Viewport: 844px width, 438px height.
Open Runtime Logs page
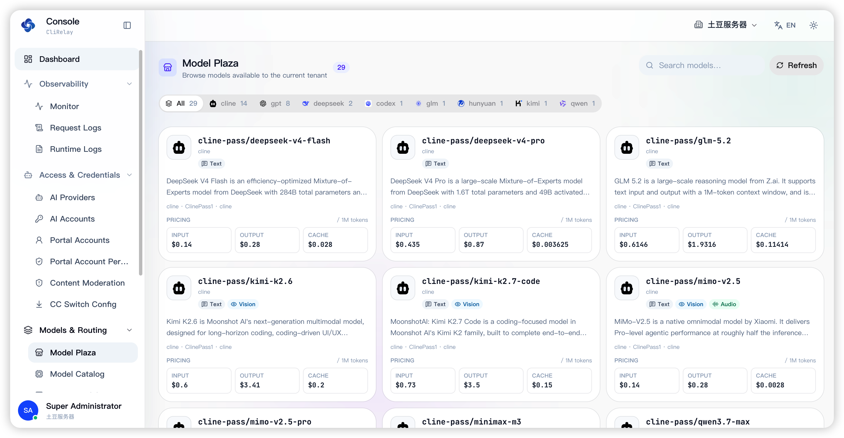[x=82, y=149]
